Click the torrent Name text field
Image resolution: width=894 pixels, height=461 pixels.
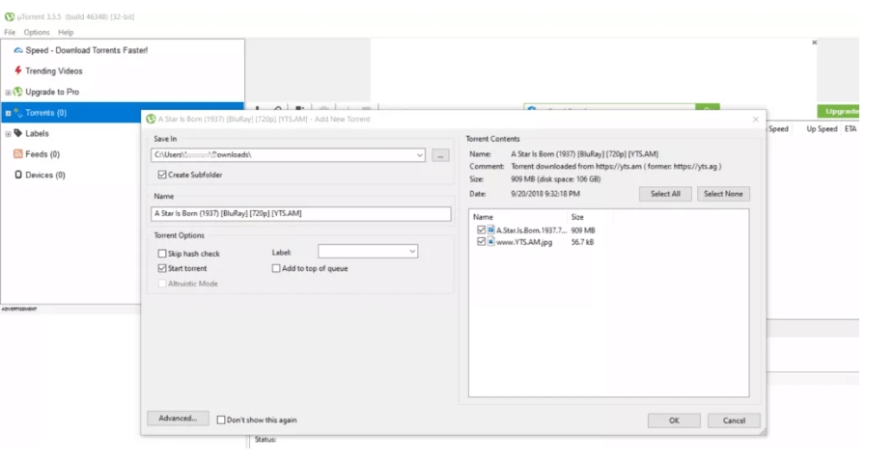tap(301, 214)
